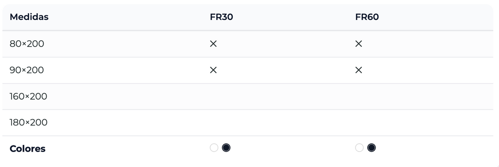
Task: Click the Medidas column header
Action: [x=29, y=17]
